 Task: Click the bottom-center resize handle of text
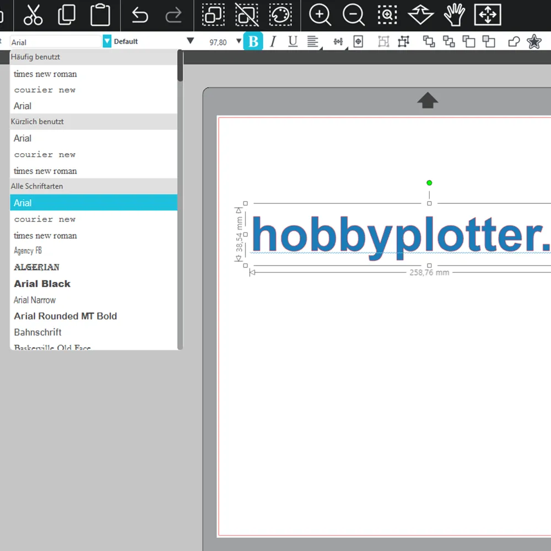pyautogui.click(x=429, y=266)
